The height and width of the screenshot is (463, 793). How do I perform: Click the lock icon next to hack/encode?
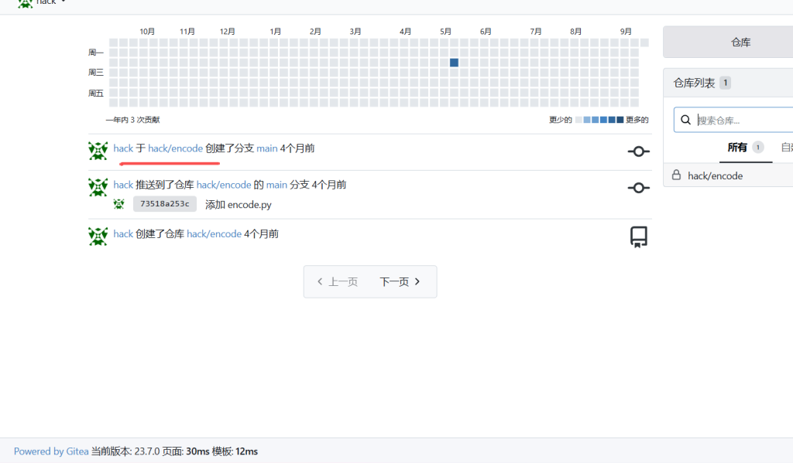click(x=676, y=175)
